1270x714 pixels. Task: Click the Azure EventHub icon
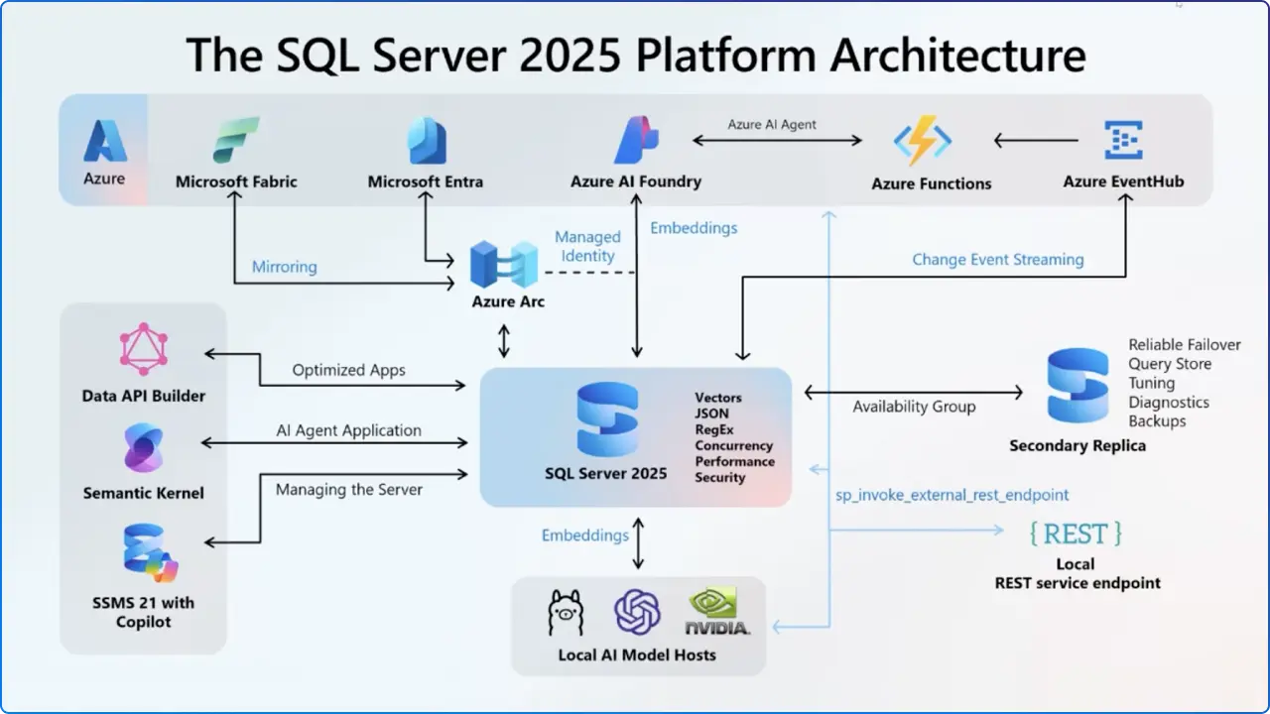1123,141
